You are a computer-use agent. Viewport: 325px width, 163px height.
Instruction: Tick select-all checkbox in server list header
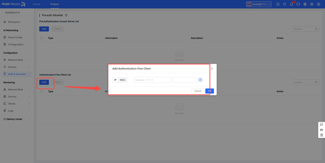coord(42,38)
